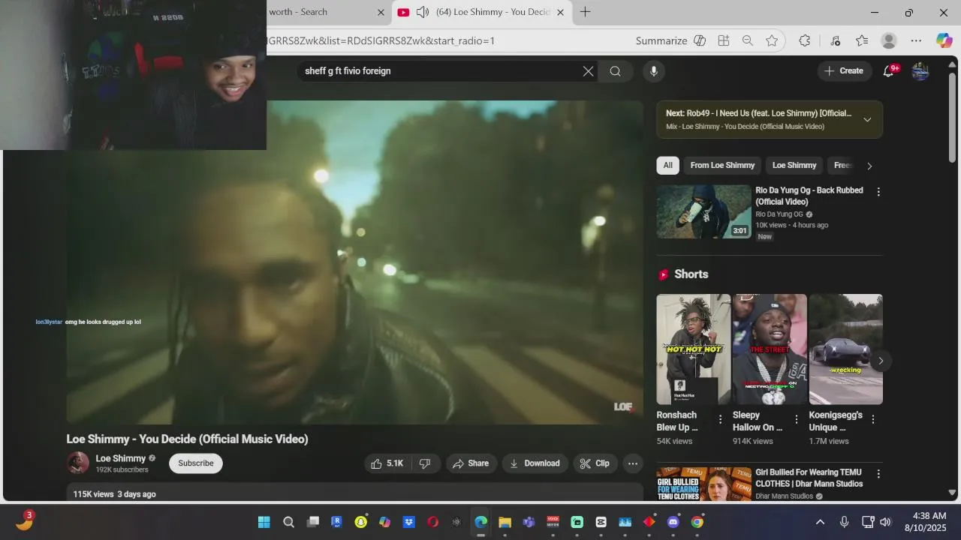Open Google Chrome from the taskbar
Image resolution: width=961 pixels, height=540 pixels.
[x=697, y=522]
